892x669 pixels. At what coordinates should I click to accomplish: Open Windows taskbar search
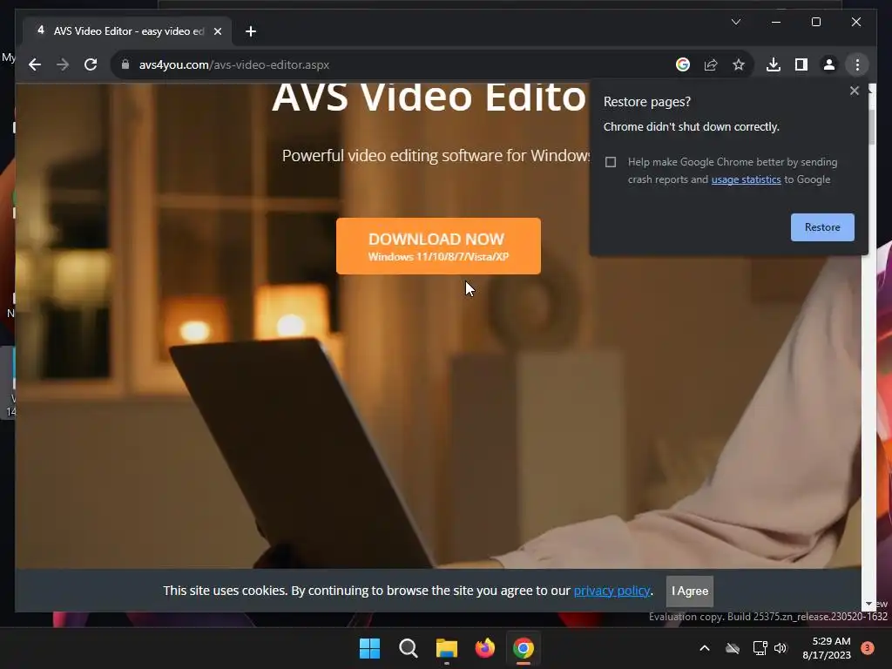(x=408, y=648)
